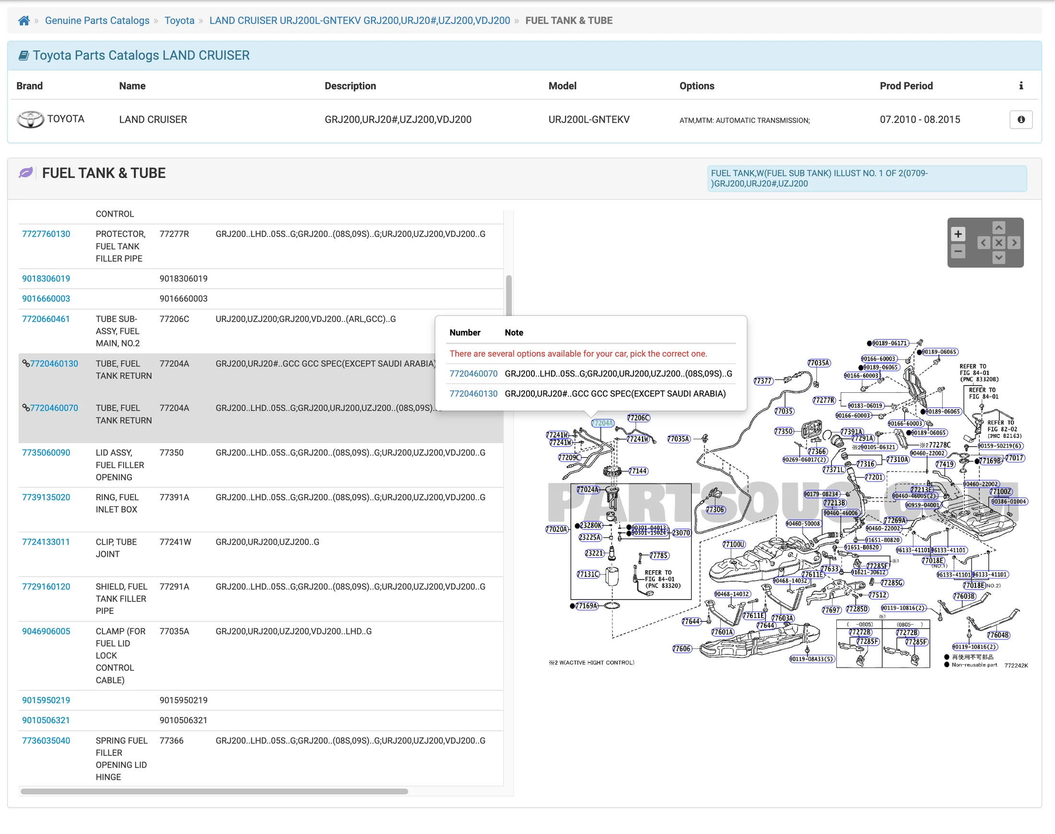1055x834 pixels.
Task: Pan the diagram to the right
Action: click(1014, 243)
